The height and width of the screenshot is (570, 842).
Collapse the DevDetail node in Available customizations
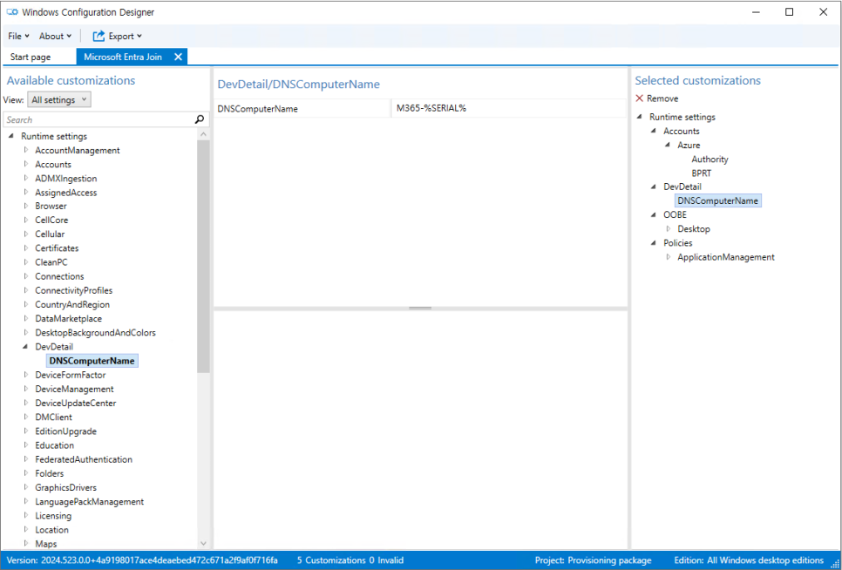[x=25, y=347]
